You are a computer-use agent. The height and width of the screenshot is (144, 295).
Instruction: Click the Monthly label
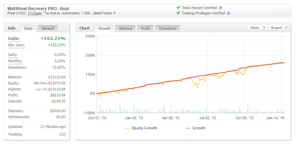pos(15,61)
